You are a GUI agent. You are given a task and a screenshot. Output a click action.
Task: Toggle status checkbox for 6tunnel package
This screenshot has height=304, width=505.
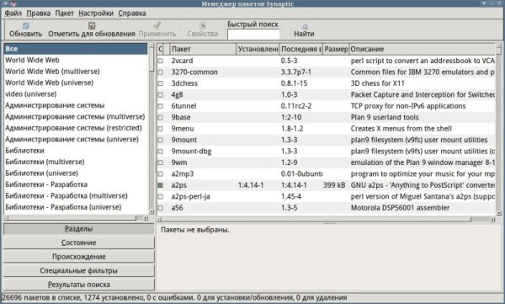(x=161, y=106)
